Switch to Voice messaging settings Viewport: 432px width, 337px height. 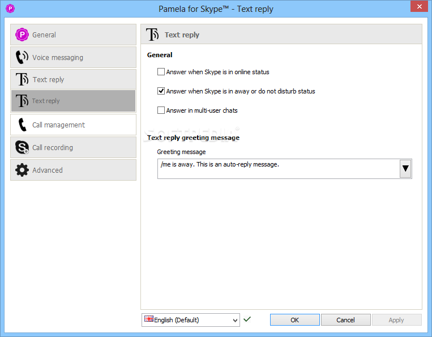click(73, 57)
